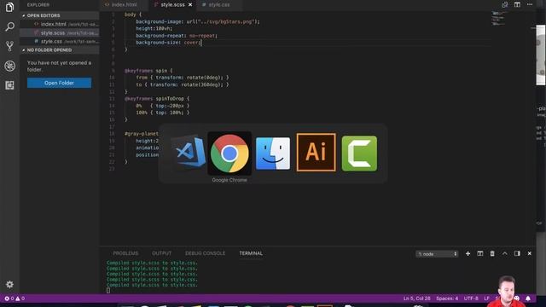Image resolution: width=546 pixels, height=307 pixels.
Task: Open style.scss from Open Editors list
Action: (x=59, y=33)
